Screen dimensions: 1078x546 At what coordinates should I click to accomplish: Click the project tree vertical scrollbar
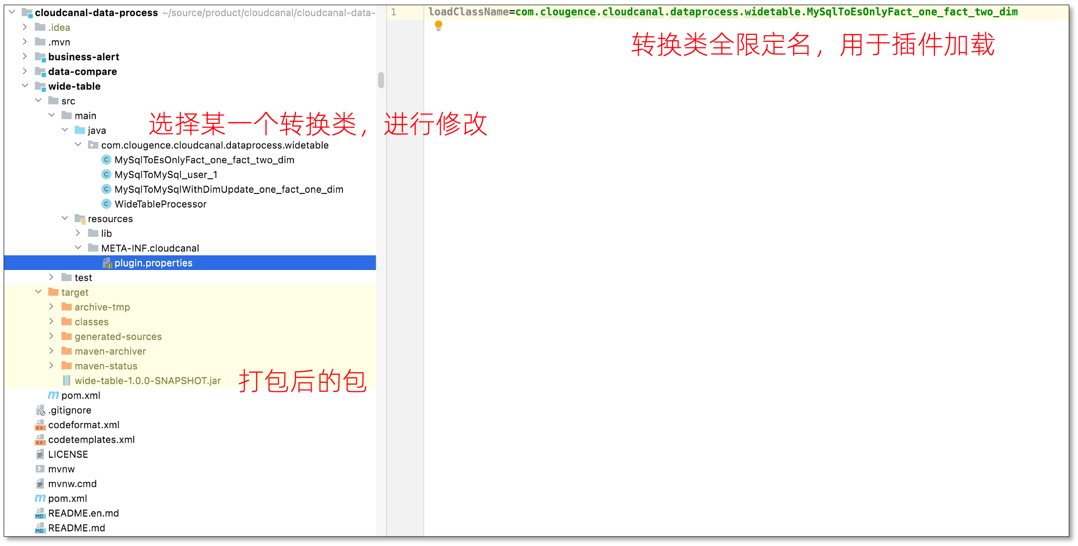[381, 80]
